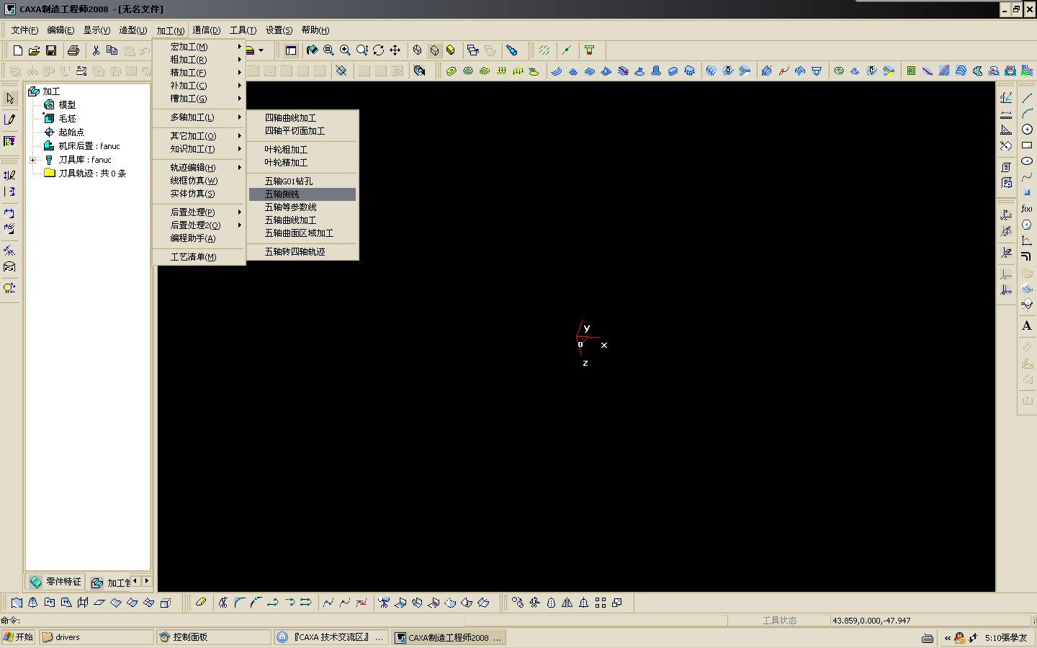Image resolution: width=1037 pixels, height=648 pixels.
Task: Expand the 宏加工(M) submenu
Action: (x=199, y=47)
